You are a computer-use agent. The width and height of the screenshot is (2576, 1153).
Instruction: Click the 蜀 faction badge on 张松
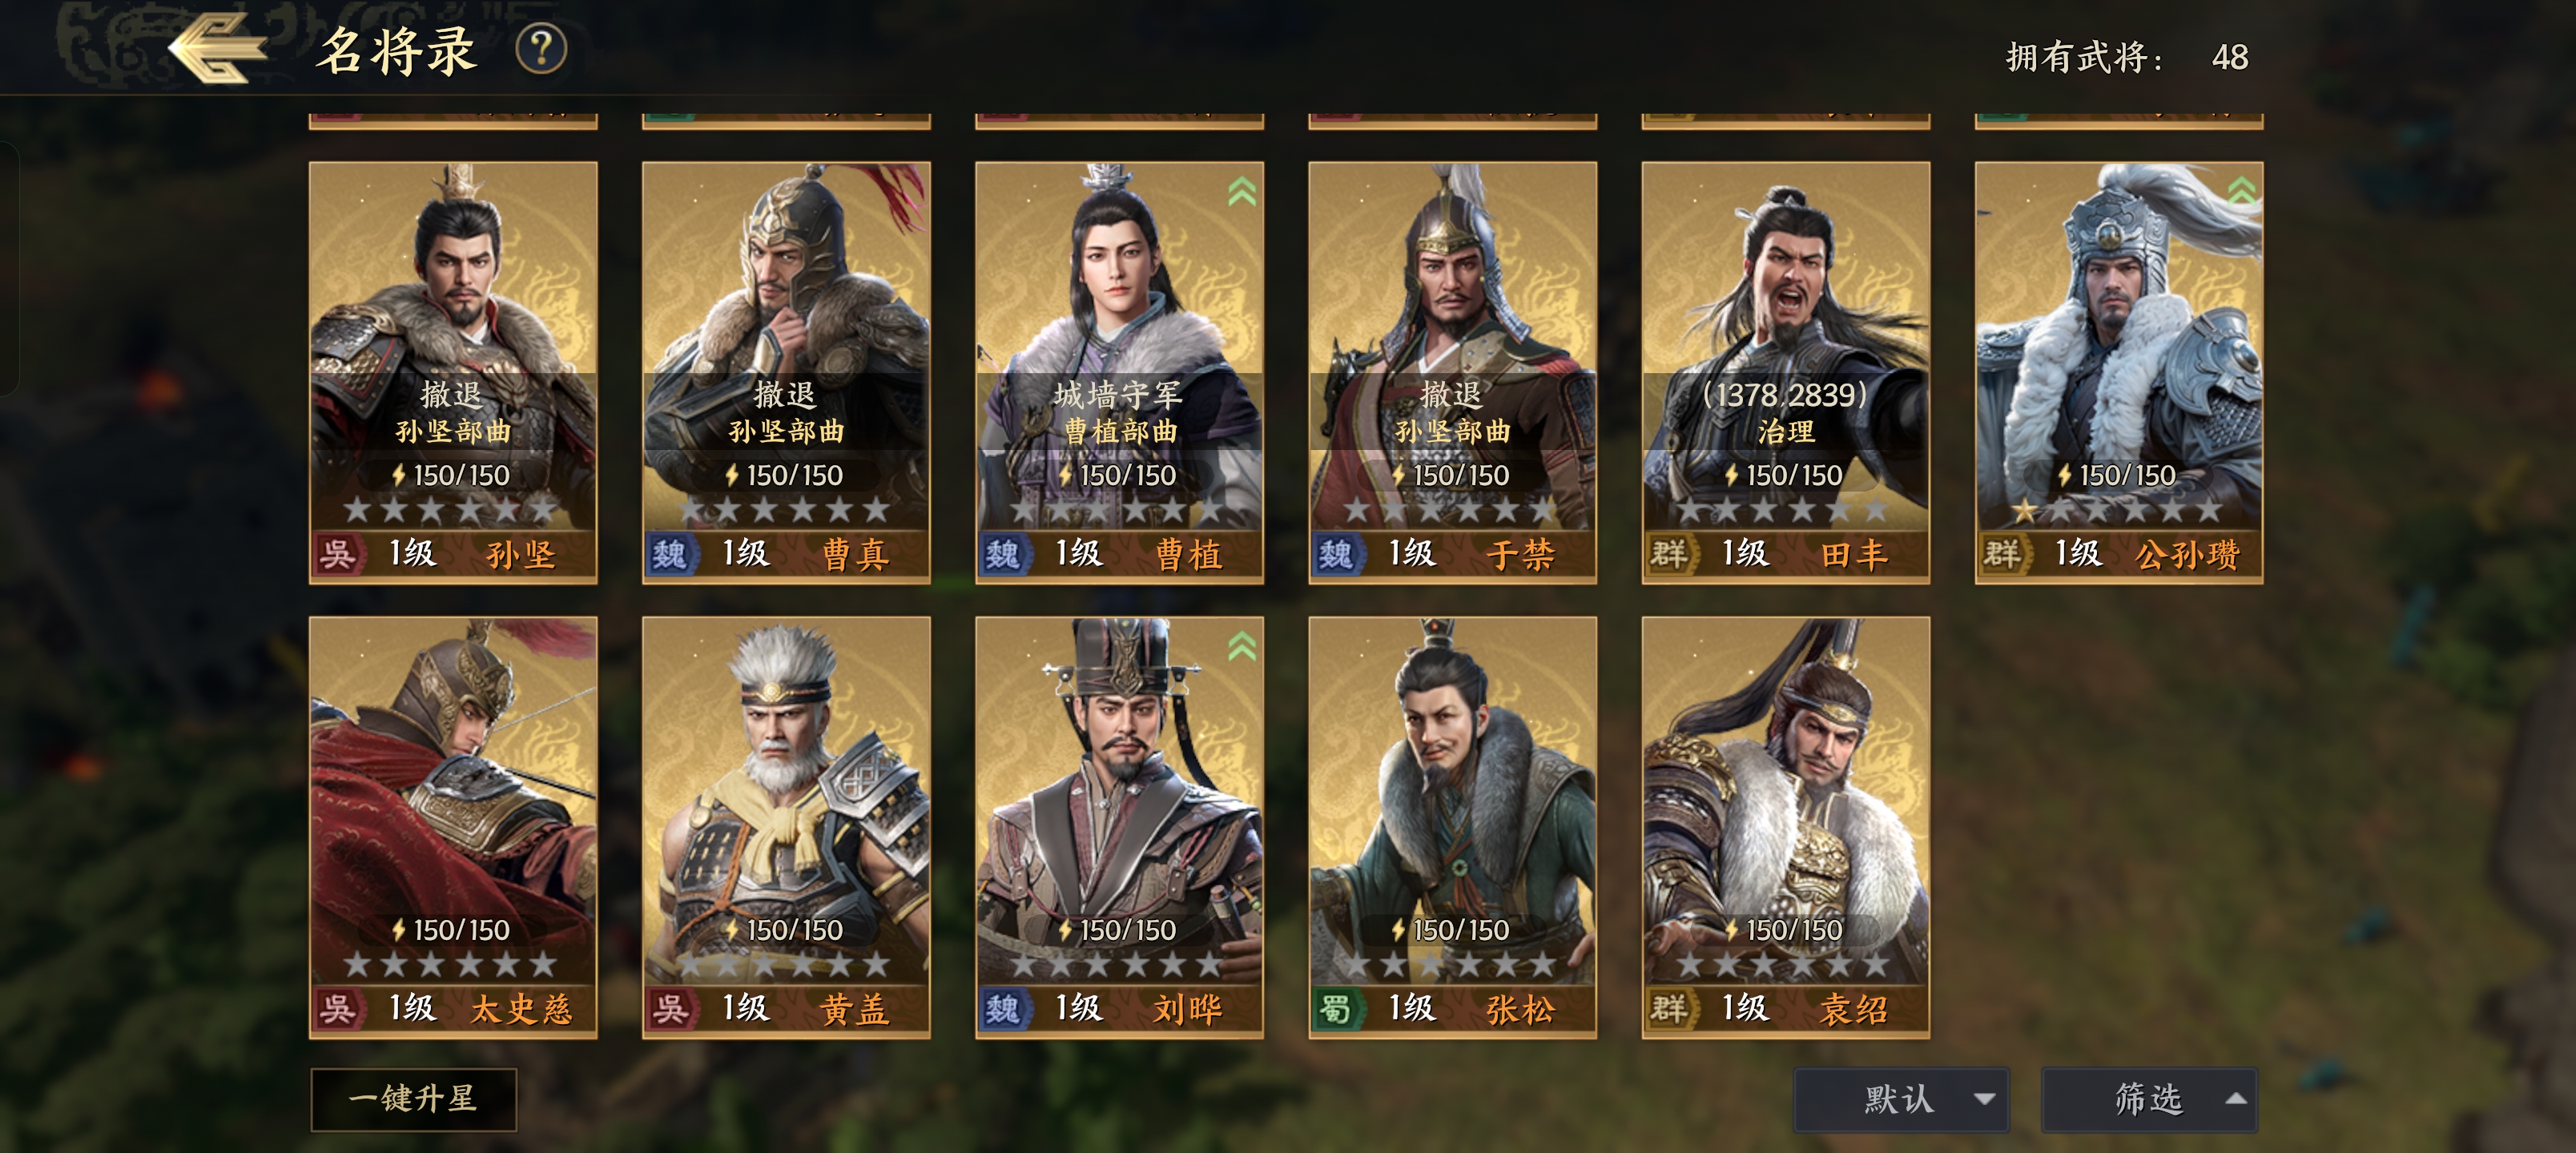tap(1336, 1008)
